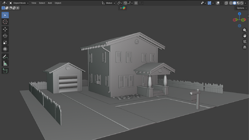Open the Object Mode dropdown

pyautogui.click(x=19, y=3)
